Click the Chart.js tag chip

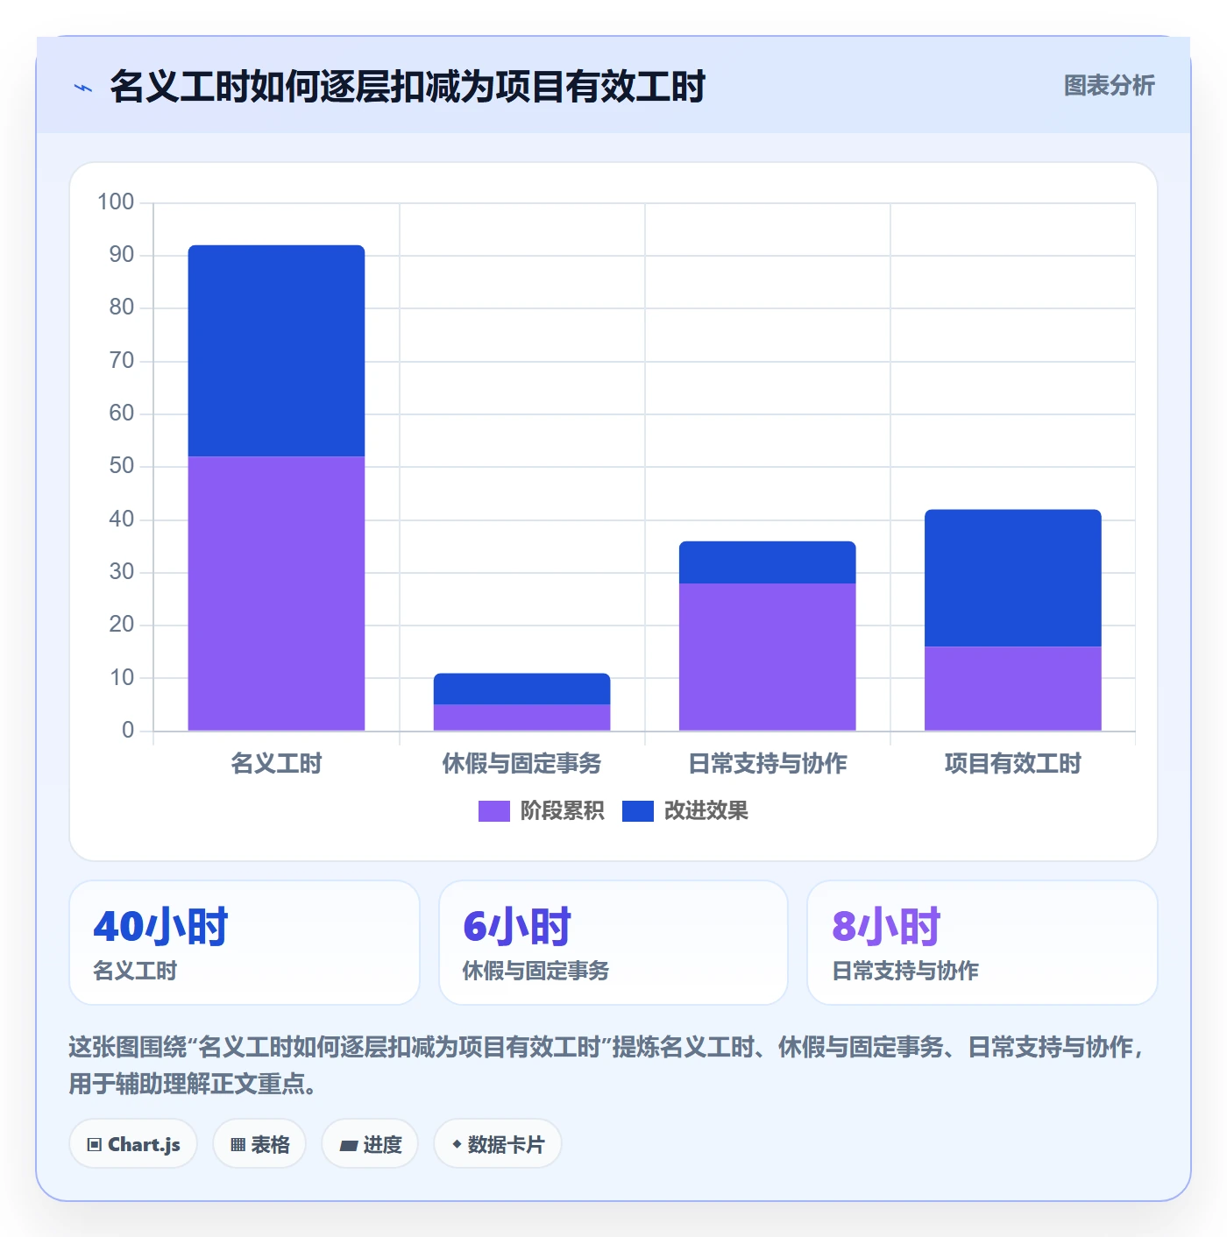point(133,1144)
